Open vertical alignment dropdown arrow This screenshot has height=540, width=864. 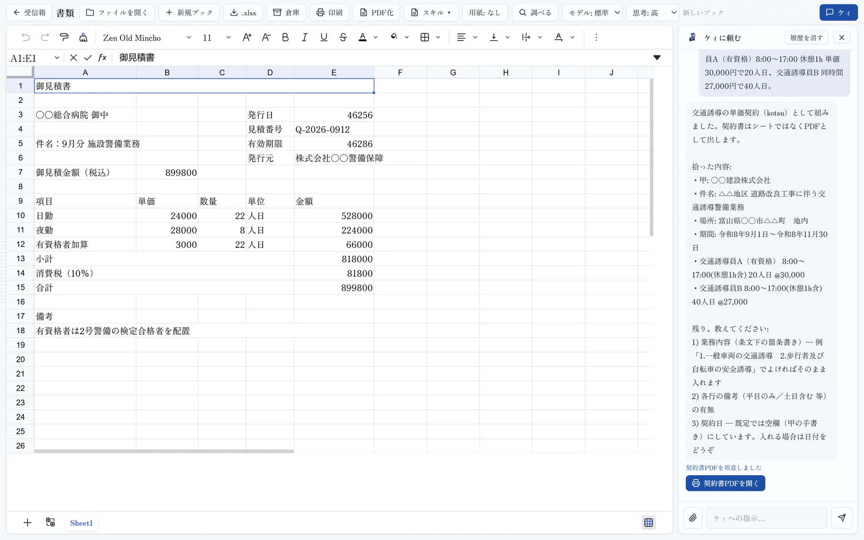pos(507,37)
